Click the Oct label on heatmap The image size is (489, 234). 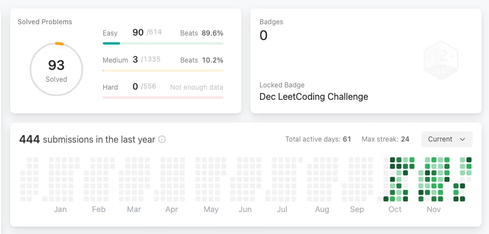395,209
